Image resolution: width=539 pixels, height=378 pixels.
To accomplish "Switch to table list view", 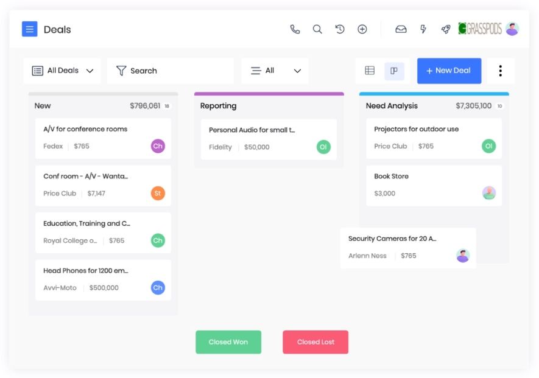I will pyautogui.click(x=370, y=71).
